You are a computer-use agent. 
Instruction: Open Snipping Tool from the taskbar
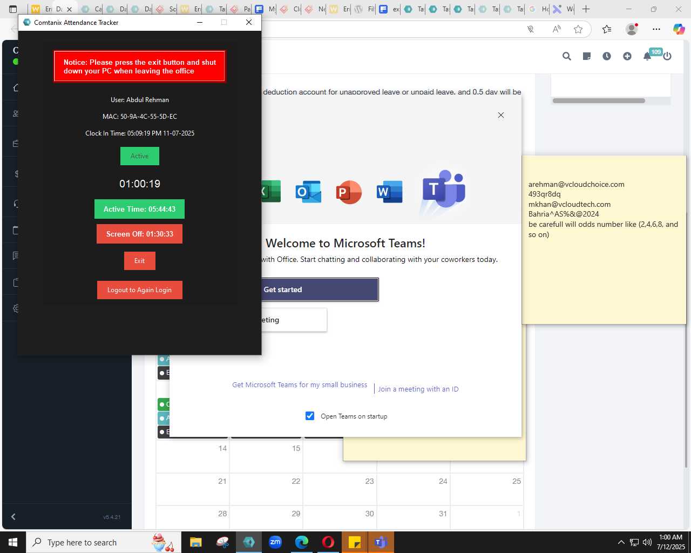(222, 542)
